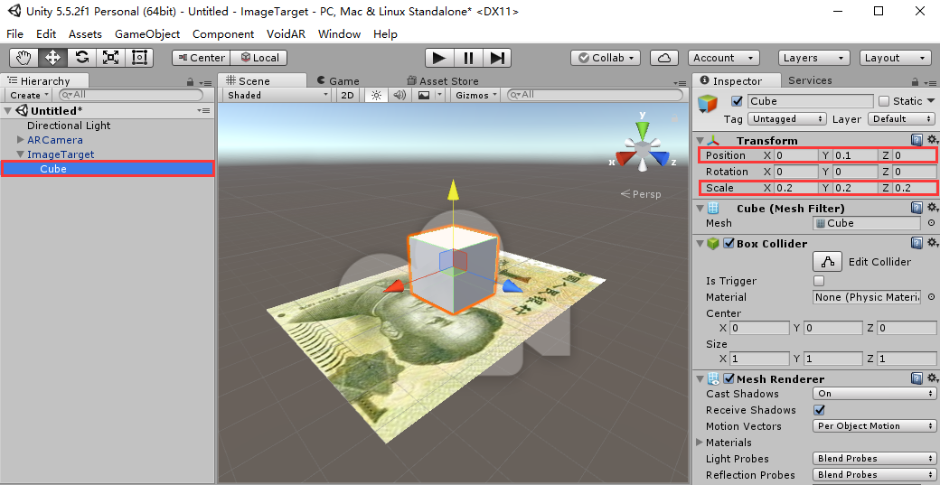The image size is (940, 485).
Task: Switch to the Game tab
Action: (337, 81)
